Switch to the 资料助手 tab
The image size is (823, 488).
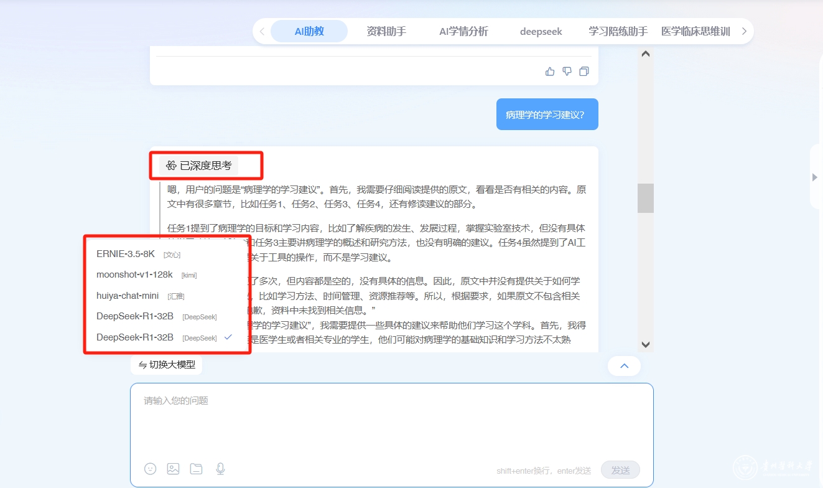pyautogui.click(x=386, y=31)
